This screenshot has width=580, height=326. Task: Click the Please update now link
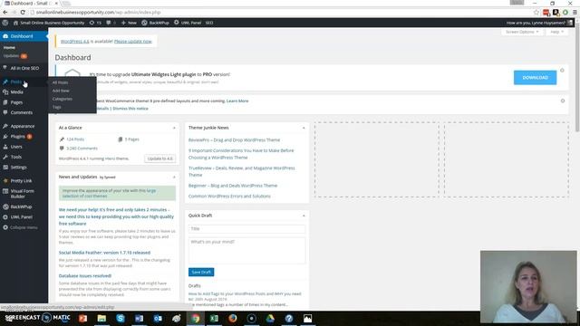point(133,42)
